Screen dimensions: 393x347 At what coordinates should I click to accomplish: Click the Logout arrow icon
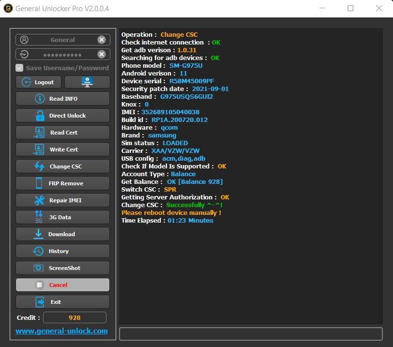[26, 82]
